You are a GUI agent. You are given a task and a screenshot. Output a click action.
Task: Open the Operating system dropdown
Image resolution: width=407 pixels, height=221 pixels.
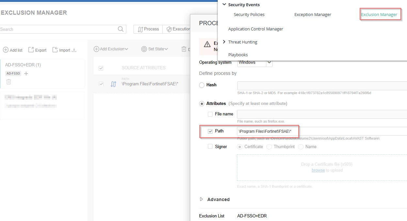255,62
